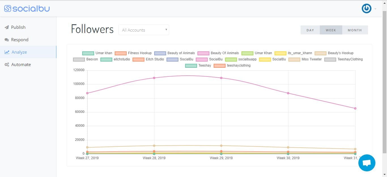
Task: Open the All Accounts dropdown
Action: [x=144, y=30]
